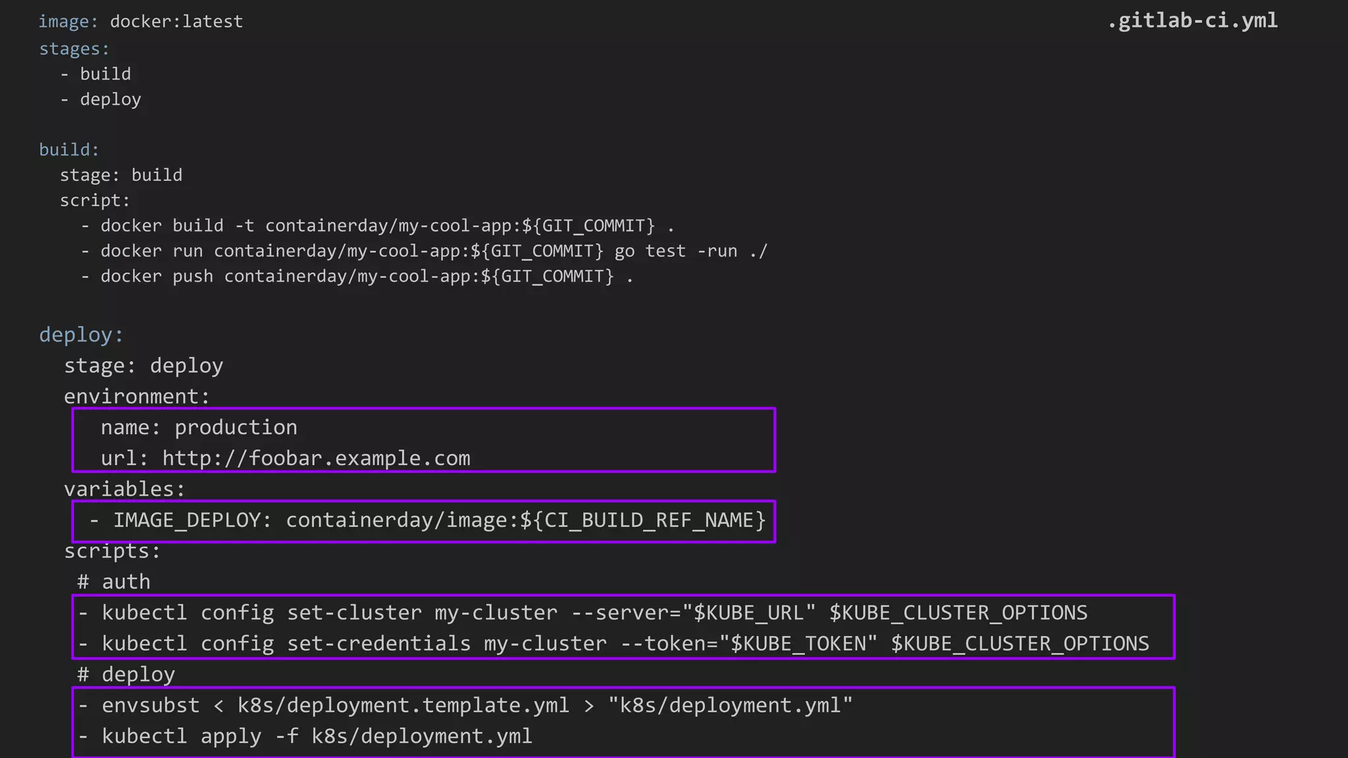The height and width of the screenshot is (758, 1348).
Task: Click the 'stages:' key
Action: pos(74,49)
